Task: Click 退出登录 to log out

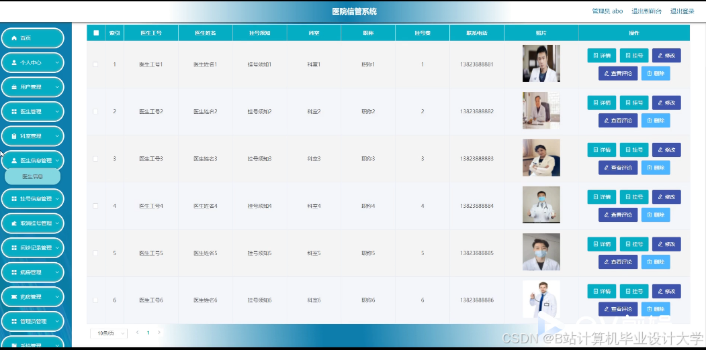Action: point(682,11)
